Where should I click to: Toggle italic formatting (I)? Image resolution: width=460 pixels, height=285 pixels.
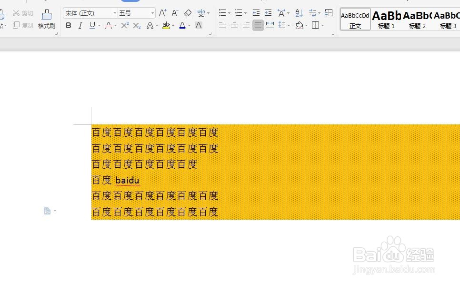click(80, 26)
